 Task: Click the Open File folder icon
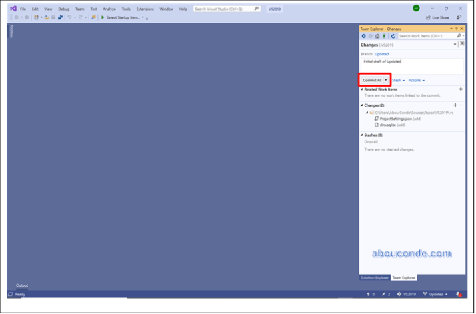(x=46, y=17)
